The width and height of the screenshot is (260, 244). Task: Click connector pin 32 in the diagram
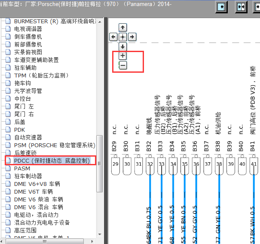[x=150, y=166]
